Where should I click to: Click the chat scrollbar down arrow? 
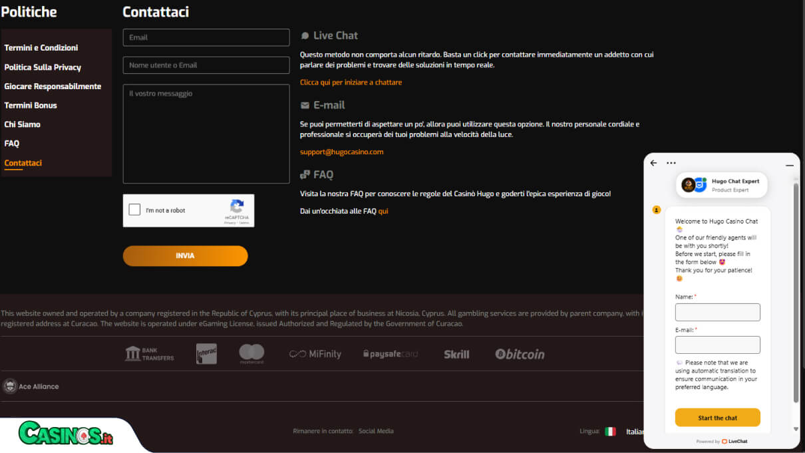pyautogui.click(x=796, y=429)
